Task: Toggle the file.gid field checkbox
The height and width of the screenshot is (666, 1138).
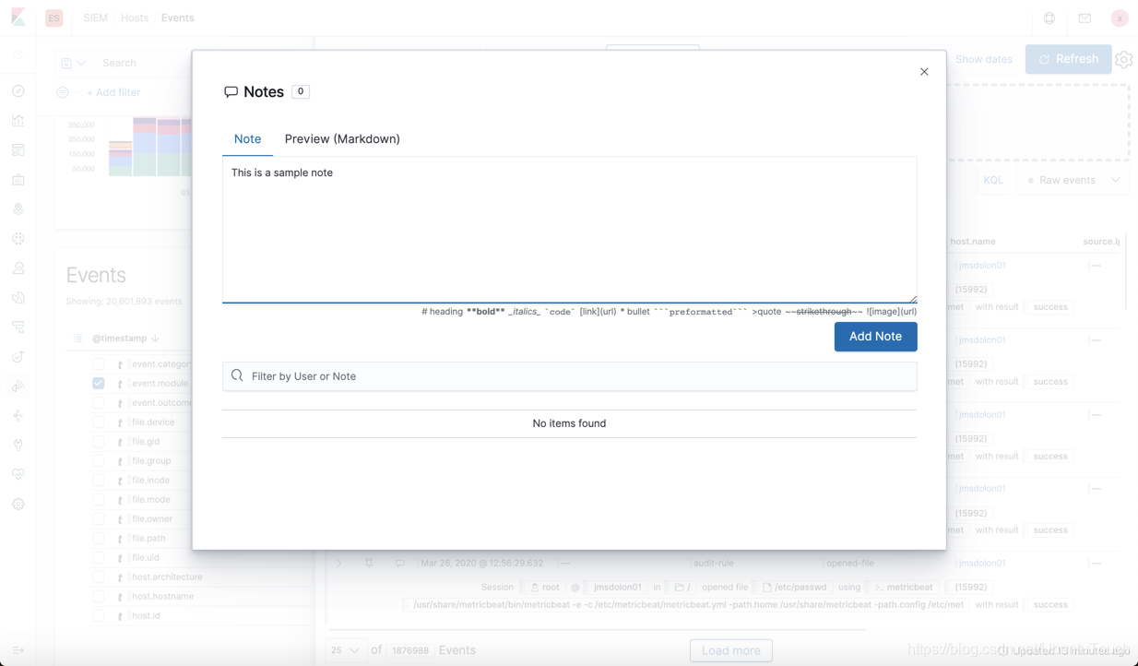Action: point(98,442)
